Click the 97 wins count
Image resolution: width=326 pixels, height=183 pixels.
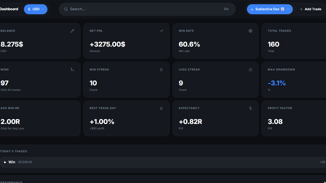point(5,83)
